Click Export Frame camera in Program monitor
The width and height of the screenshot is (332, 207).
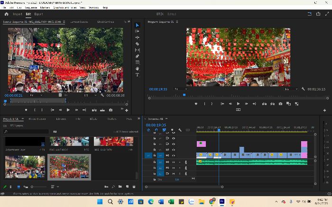click(x=280, y=104)
